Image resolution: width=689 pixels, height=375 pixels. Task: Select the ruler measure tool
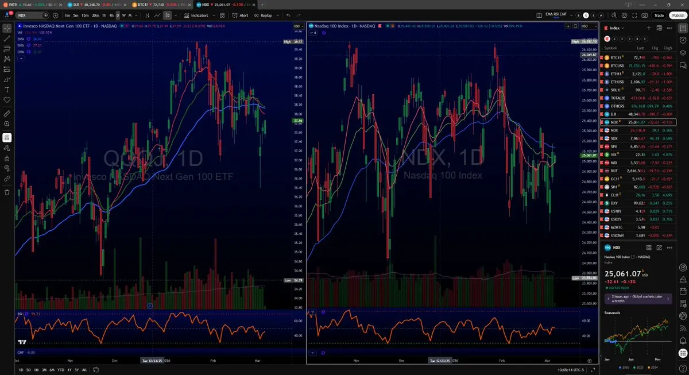point(7,113)
